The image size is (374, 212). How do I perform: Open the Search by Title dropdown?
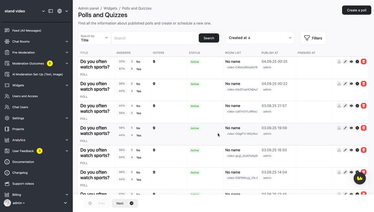click(94, 38)
